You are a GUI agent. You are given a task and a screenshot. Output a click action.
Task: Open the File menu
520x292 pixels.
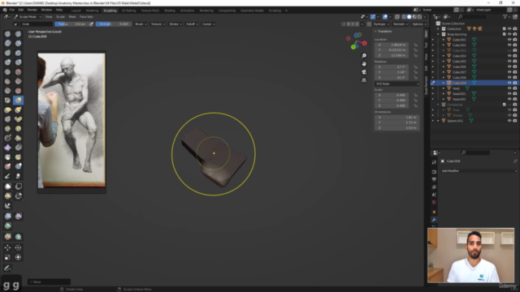click(12, 10)
